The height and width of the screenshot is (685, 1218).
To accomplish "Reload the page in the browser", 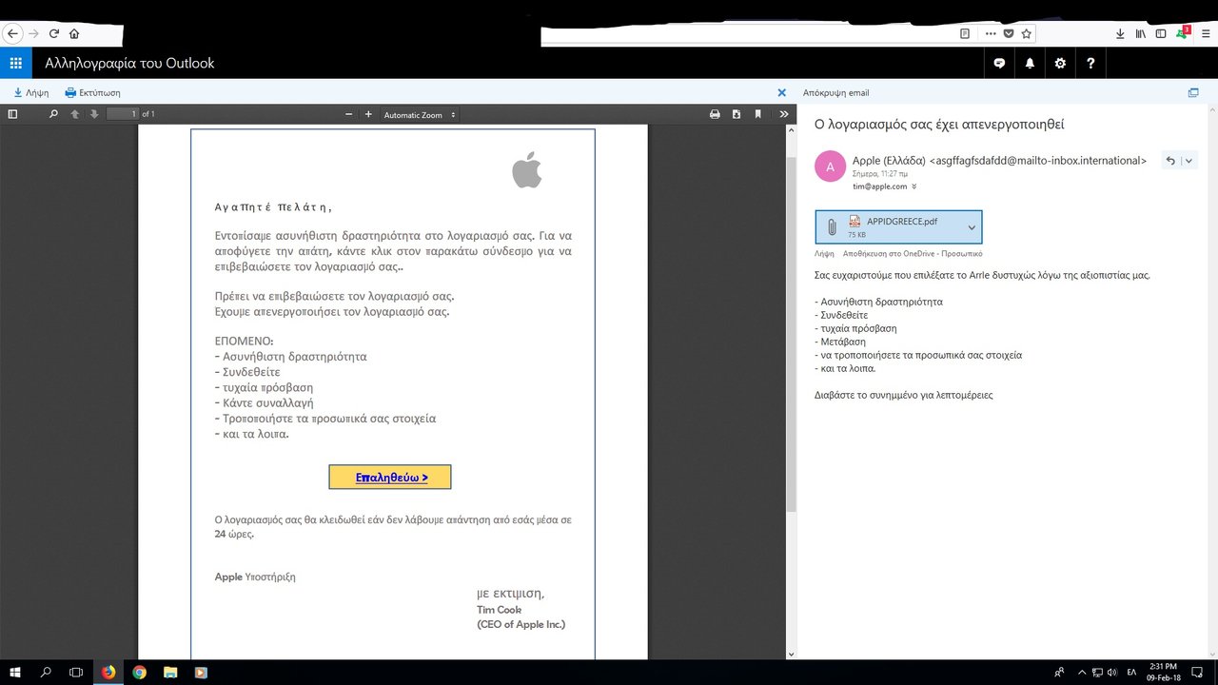I will click(x=54, y=33).
